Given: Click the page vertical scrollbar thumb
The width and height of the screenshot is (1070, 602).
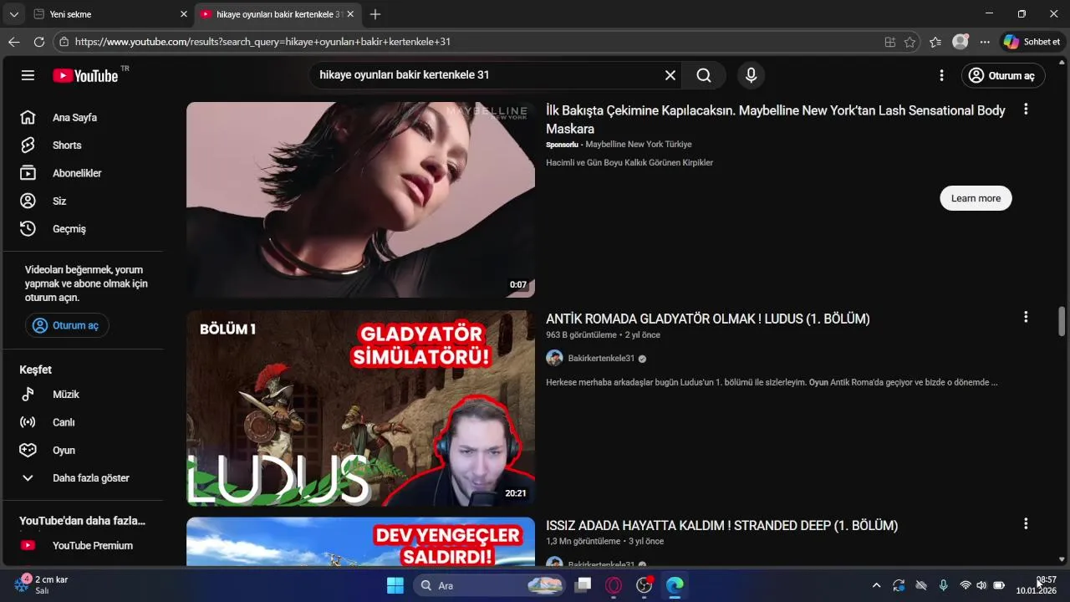Looking at the screenshot, I should (1062, 321).
